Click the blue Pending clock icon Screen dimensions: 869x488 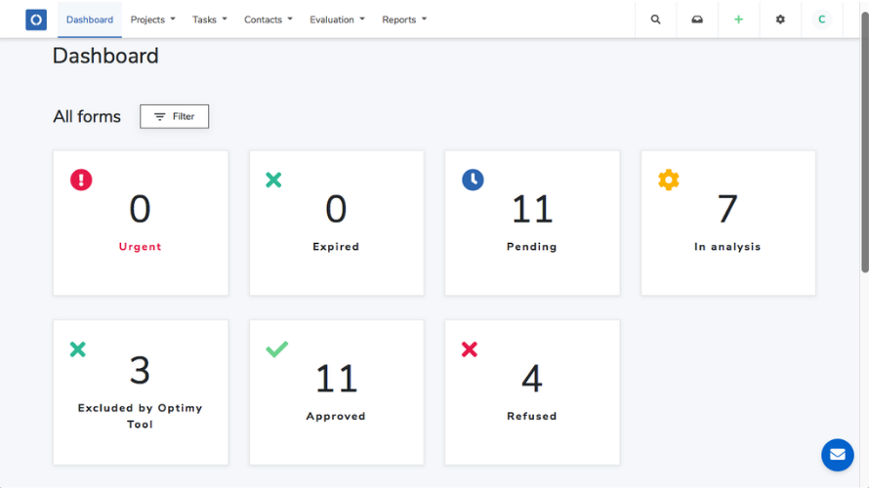473,180
